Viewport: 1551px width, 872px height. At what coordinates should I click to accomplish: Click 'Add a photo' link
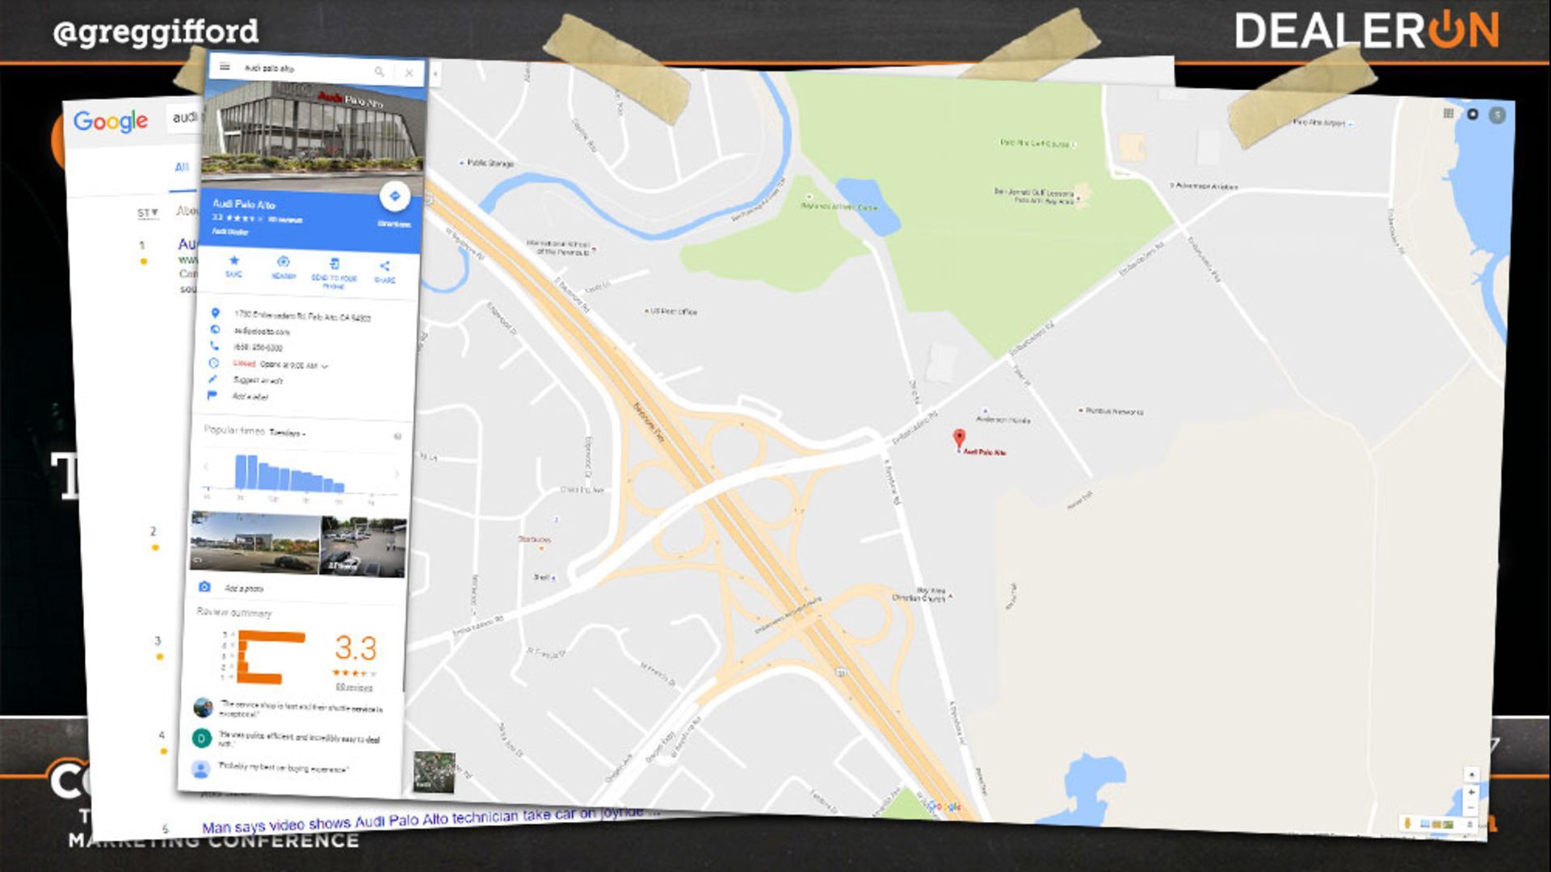point(244,589)
